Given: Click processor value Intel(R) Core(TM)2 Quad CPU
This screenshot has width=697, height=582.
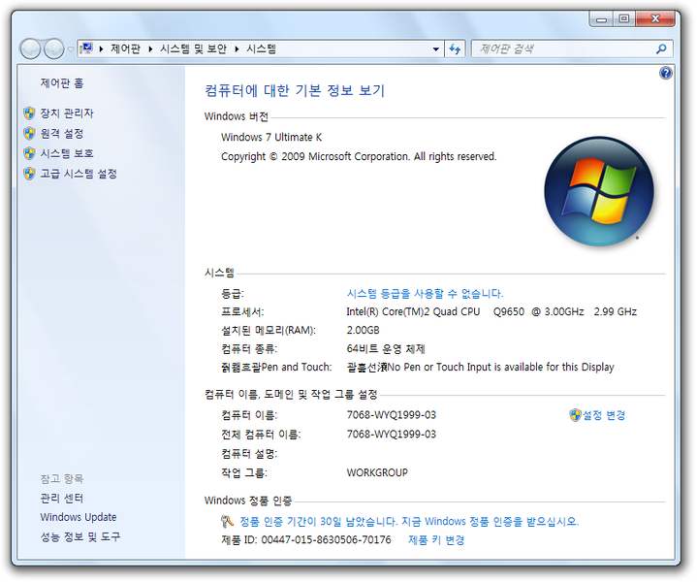Looking at the screenshot, I should coord(491,311).
